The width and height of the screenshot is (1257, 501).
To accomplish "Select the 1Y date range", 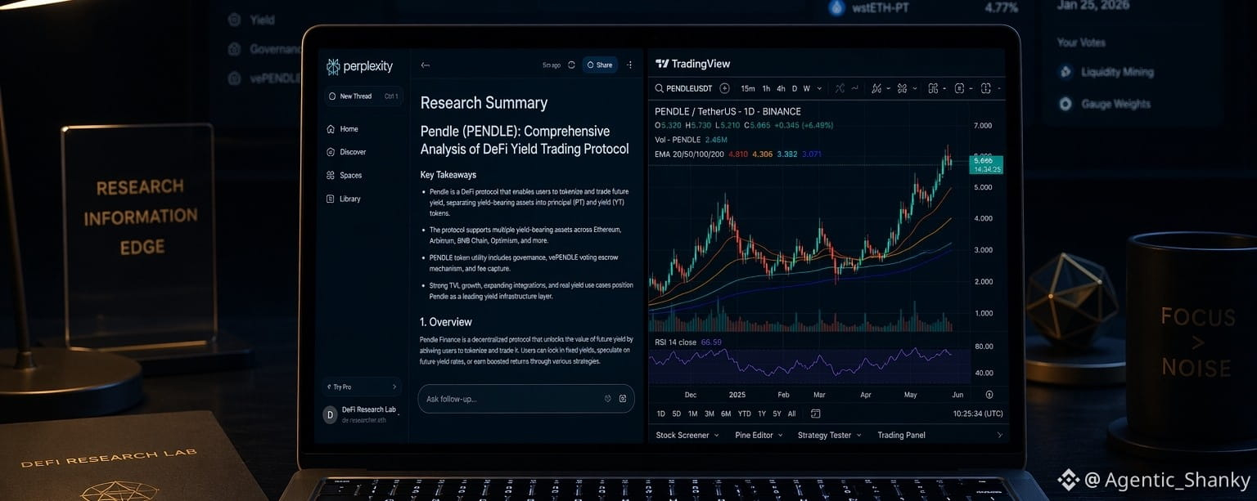I will pyautogui.click(x=762, y=414).
